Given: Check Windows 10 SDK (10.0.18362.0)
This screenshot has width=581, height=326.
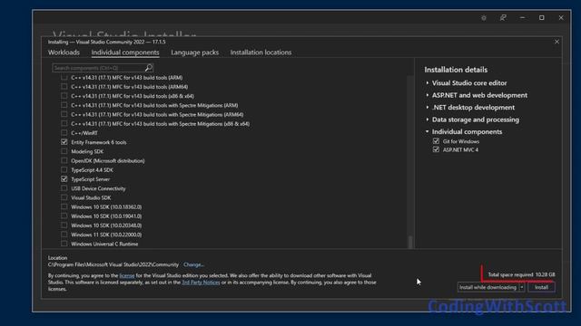Looking at the screenshot, I should click(x=64, y=206).
